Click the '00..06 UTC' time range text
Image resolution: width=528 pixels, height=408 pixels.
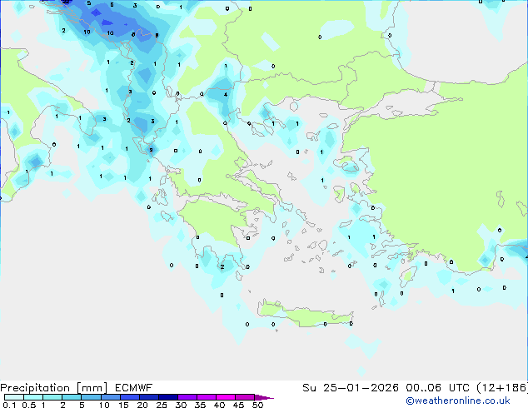tap(438, 388)
